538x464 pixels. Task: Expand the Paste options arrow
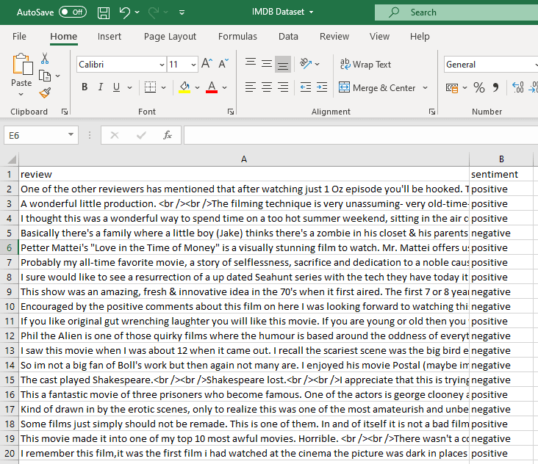coord(21,94)
